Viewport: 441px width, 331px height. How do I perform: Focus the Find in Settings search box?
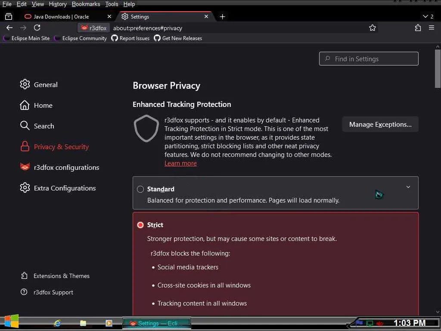click(369, 59)
